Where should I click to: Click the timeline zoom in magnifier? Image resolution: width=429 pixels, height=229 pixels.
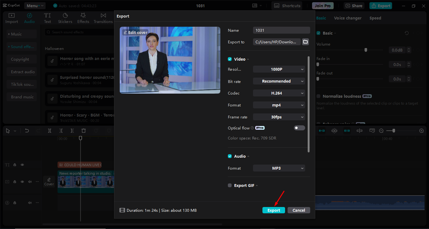(x=422, y=131)
